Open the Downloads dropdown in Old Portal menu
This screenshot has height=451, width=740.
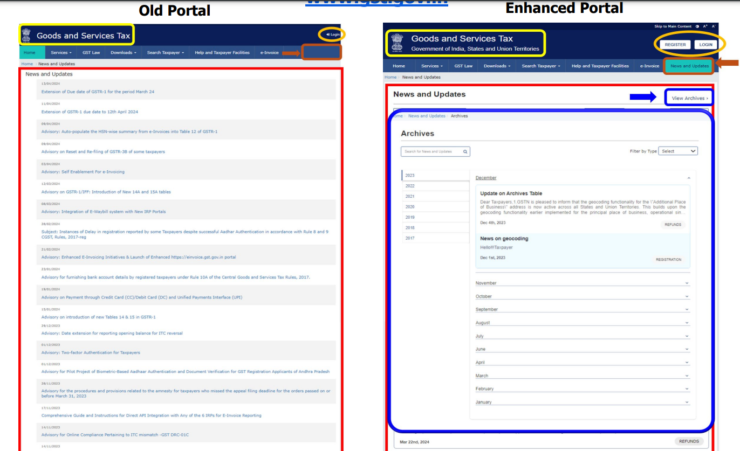tap(123, 53)
